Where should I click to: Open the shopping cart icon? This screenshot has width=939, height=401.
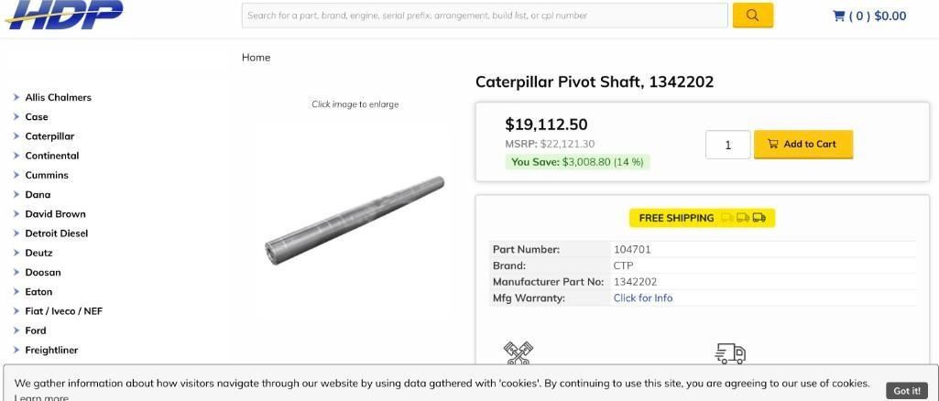tap(838, 16)
